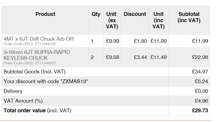Screen dimensions: 221x122
Task: Click the £0.00 delivery cost
Action: 201,91
